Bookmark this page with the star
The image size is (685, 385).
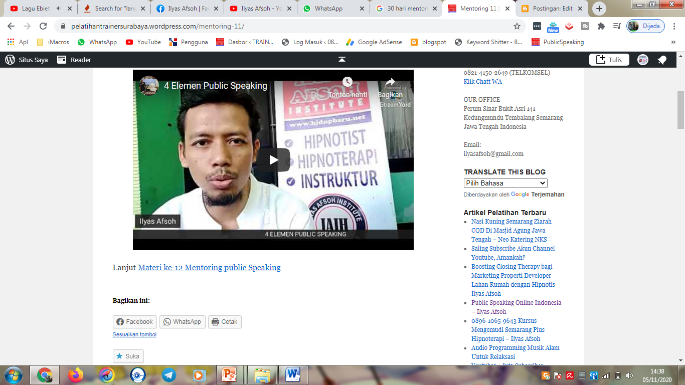517,26
